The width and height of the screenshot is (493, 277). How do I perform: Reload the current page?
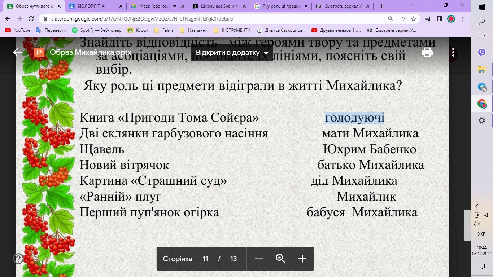click(31, 19)
